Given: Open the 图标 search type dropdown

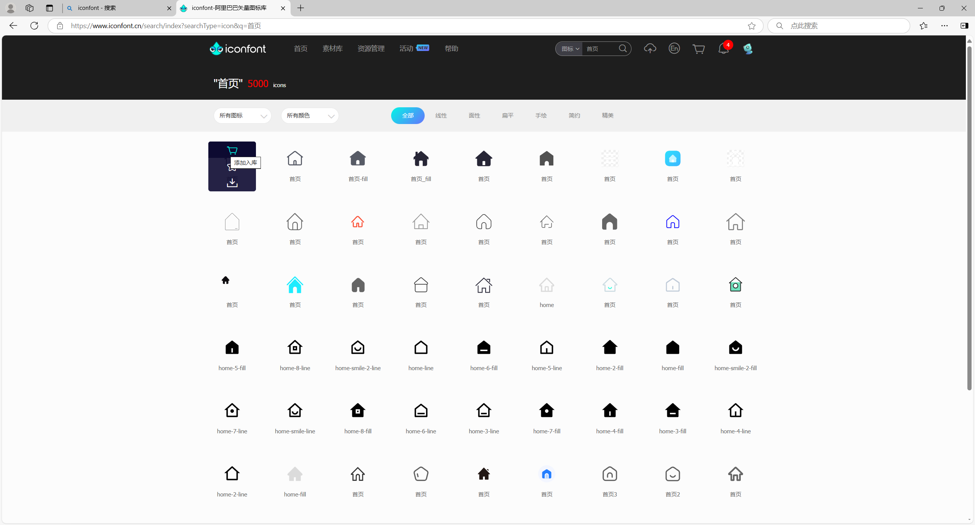Looking at the screenshot, I should tap(570, 49).
